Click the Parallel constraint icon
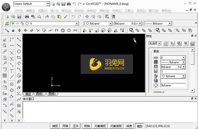Screen dimensions: 198x129 point(32,30)
